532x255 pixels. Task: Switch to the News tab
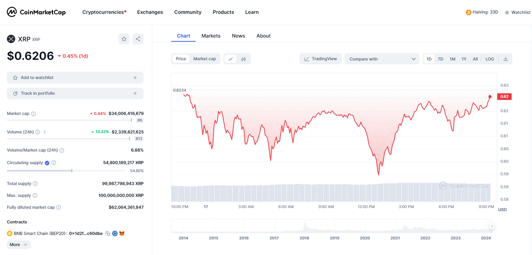[238, 36]
